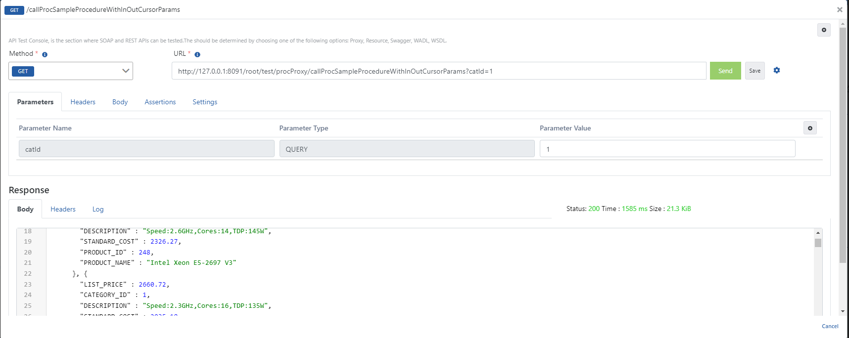
Task: Click the catId parameter value field
Action: click(667, 149)
